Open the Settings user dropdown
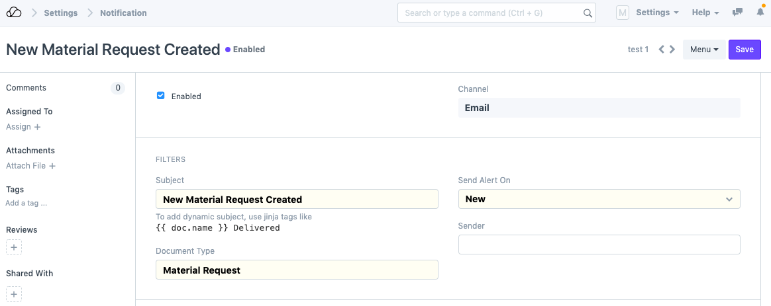The image size is (771, 306). coord(656,13)
